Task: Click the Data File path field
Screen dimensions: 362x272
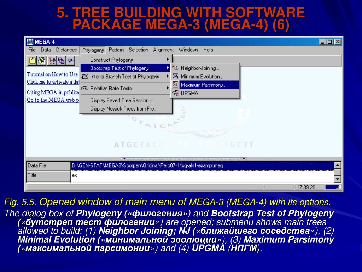Action: point(203,166)
